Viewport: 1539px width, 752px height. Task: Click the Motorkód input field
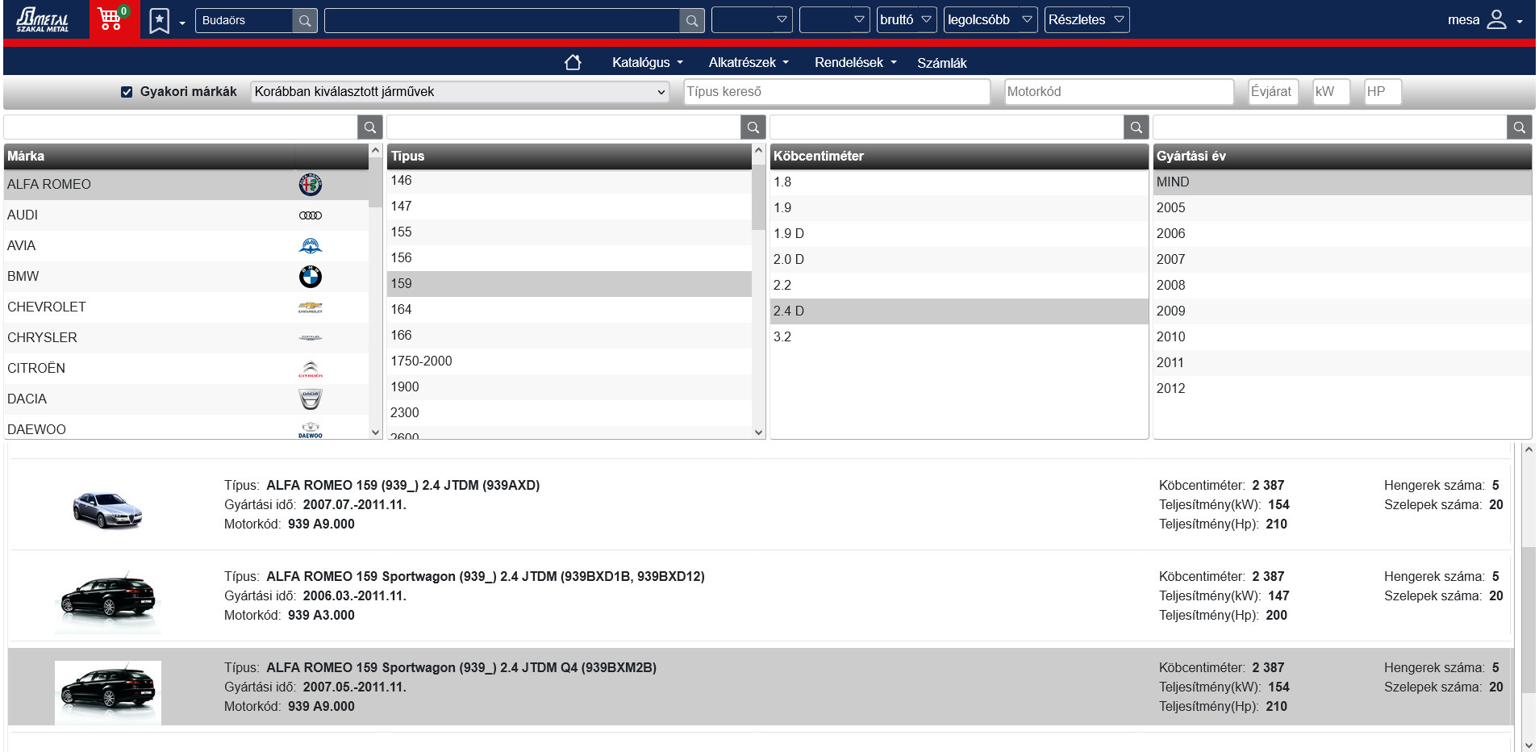[x=1119, y=92]
